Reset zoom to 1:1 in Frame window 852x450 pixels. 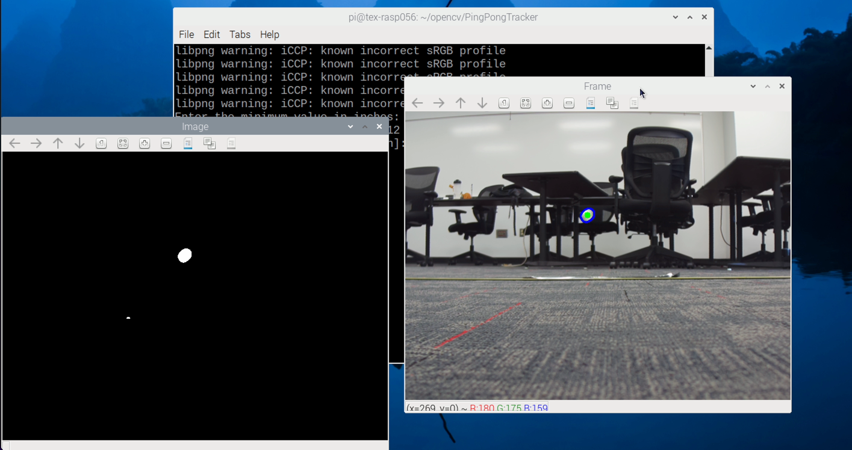(504, 103)
